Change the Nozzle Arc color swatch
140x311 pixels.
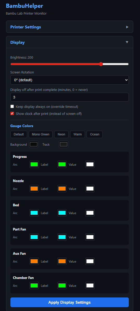click(x=34, y=189)
